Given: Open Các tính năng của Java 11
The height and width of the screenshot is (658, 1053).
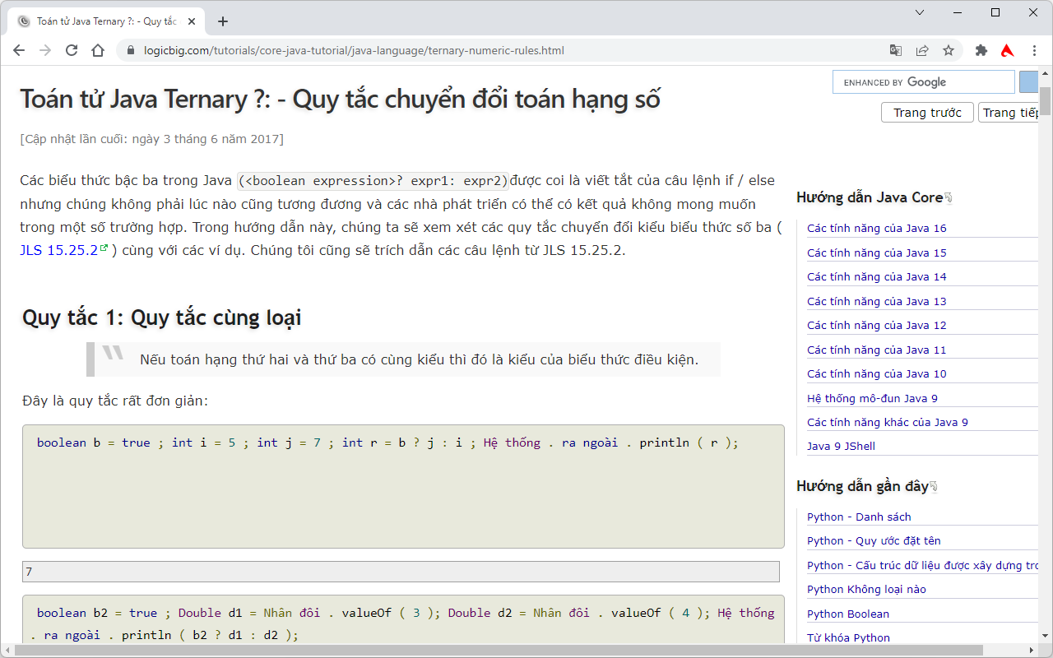Looking at the screenshot, I should [x=877, y=350].
